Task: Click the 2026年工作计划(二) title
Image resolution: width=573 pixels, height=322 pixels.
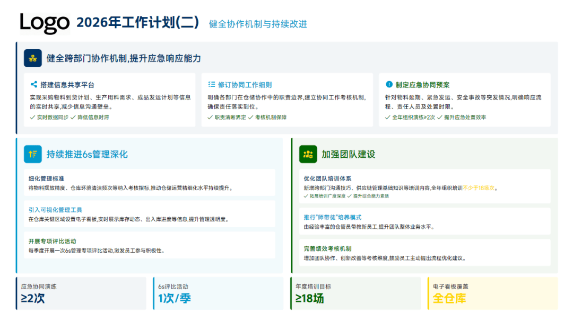Action: pos(138,23)
